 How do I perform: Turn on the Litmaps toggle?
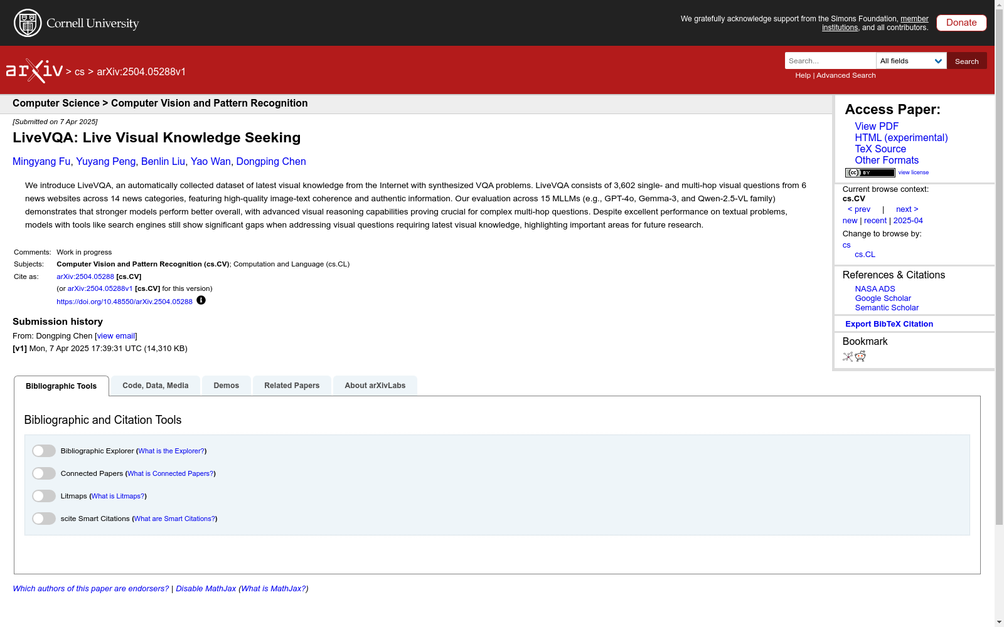(44, 496)
